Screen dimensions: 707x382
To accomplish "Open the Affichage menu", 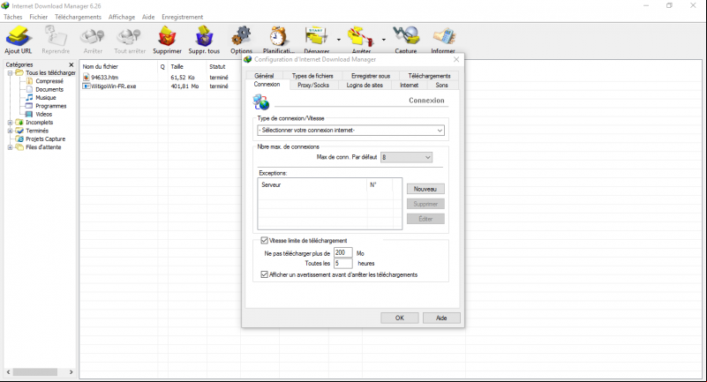I will point(121,17).
